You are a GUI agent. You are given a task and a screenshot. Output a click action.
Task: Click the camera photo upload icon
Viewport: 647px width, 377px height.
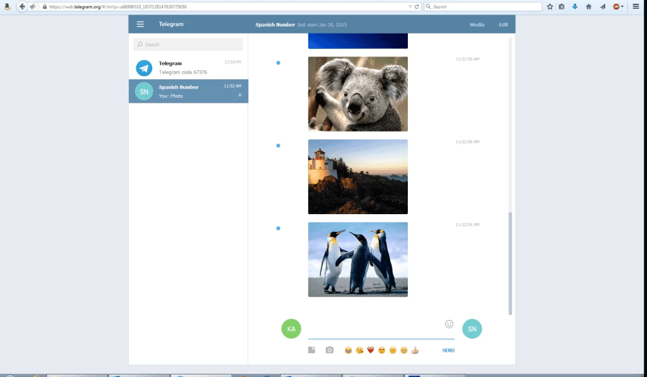click(x=329, y=350)
